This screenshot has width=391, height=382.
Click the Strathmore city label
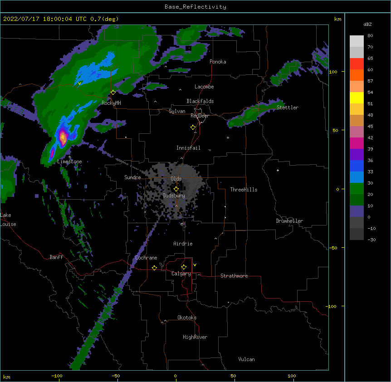point(234,276)
